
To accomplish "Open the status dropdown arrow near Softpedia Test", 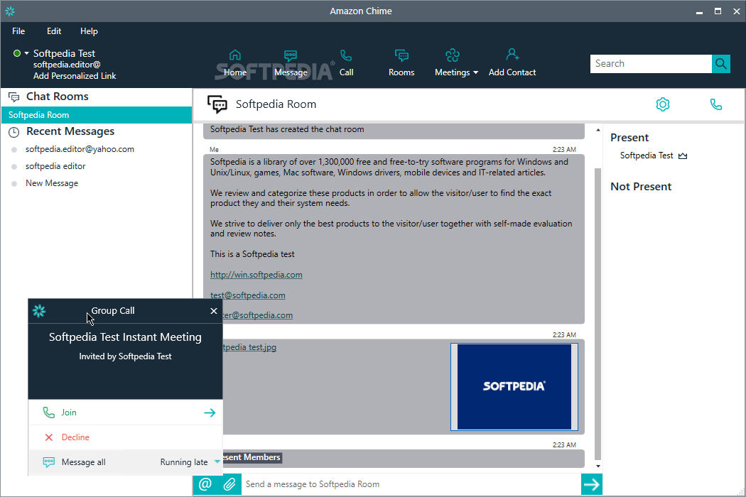I will point(27,53).
